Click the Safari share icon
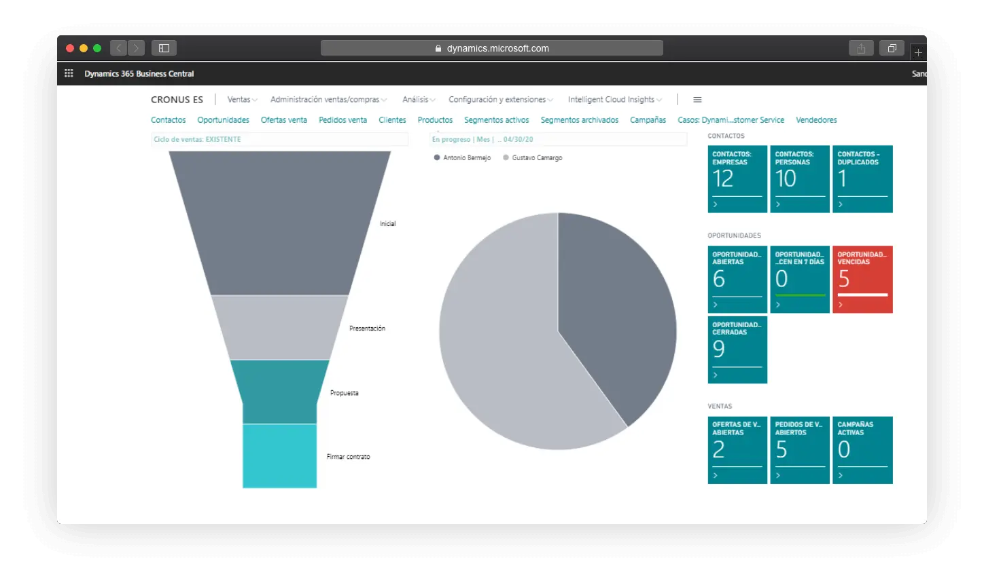984x581 pixels. (x=861, y=48)
